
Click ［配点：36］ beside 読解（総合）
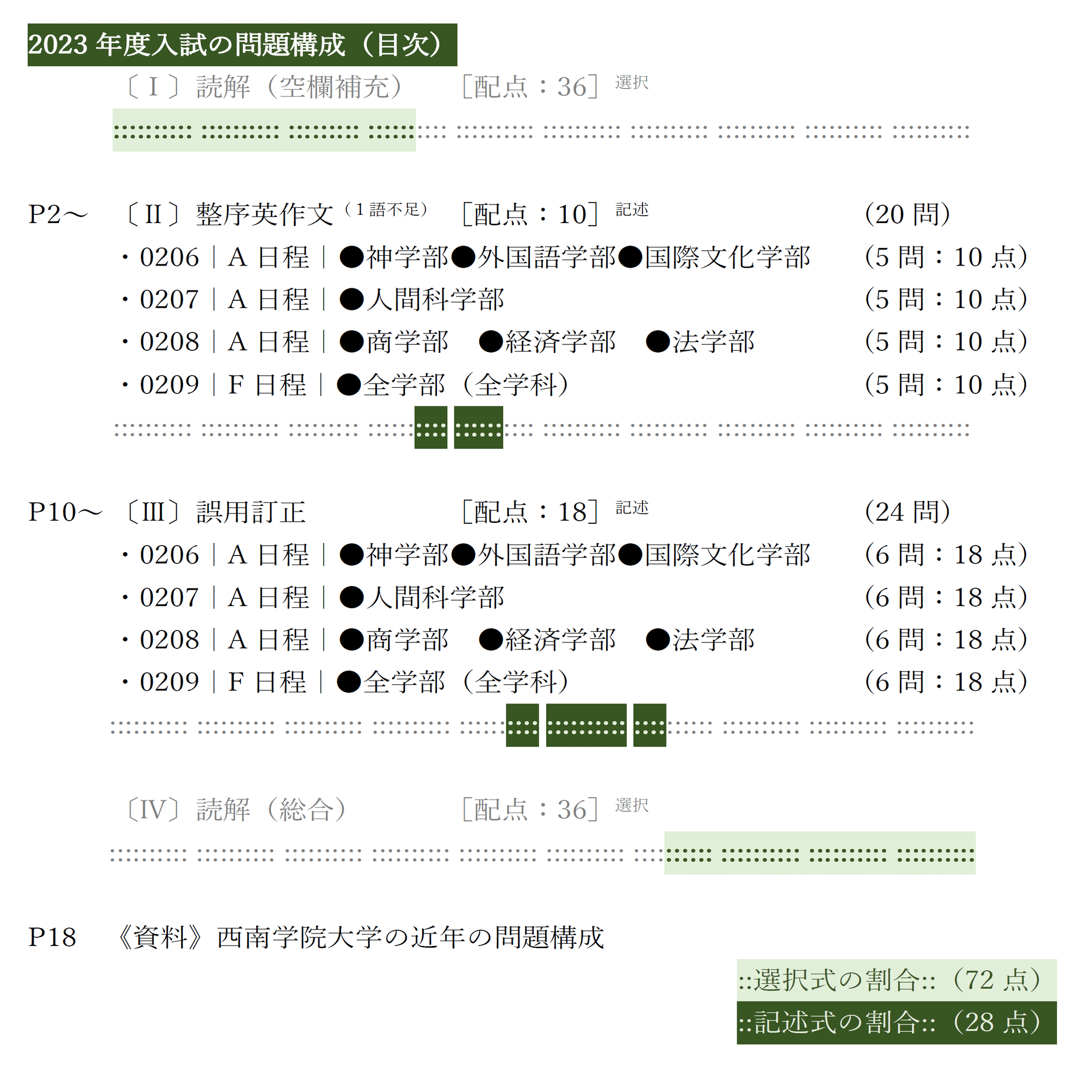pos(530,810)
